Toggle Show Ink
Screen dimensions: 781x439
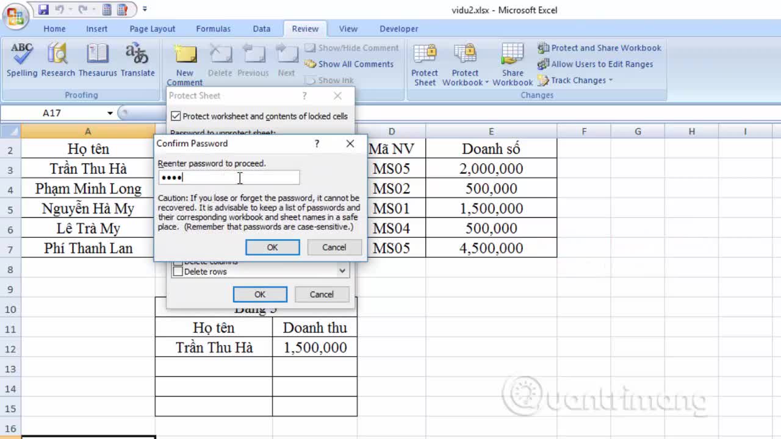(329, 80)
